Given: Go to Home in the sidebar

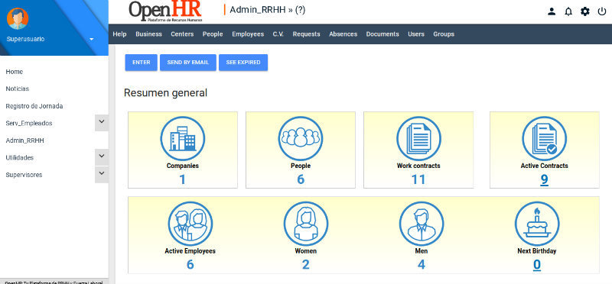Looking at the screenshot, I should [14, 72].
